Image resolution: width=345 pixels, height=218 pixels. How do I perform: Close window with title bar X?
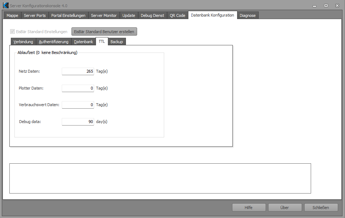click(337, 6)
